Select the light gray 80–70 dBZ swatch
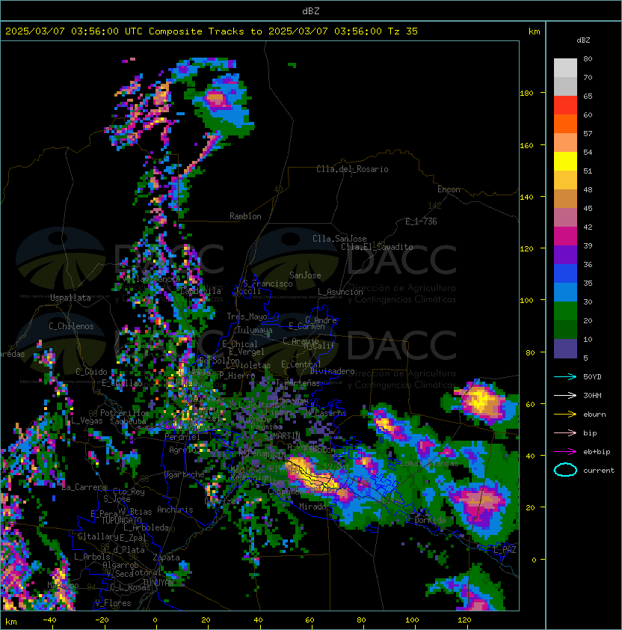622x630 pixels. coord(565,67)
